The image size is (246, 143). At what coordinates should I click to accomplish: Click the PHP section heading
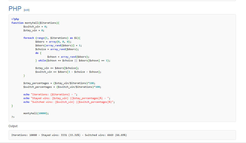click(x=15, y=9)
